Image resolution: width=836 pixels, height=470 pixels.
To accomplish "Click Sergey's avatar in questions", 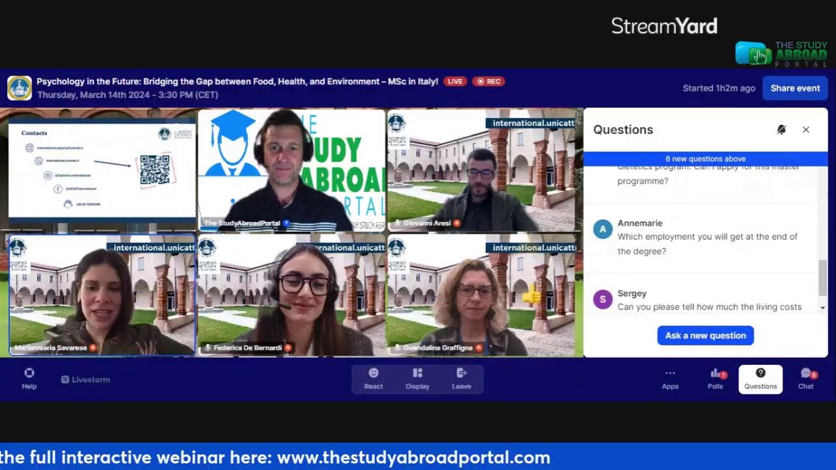I will tap(602, 300).
